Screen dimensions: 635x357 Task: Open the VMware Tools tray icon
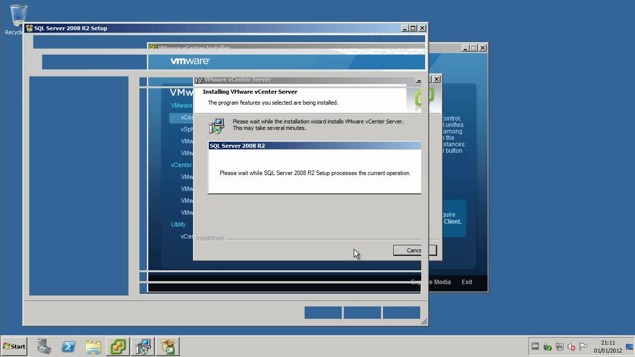(x=536, y=347)
